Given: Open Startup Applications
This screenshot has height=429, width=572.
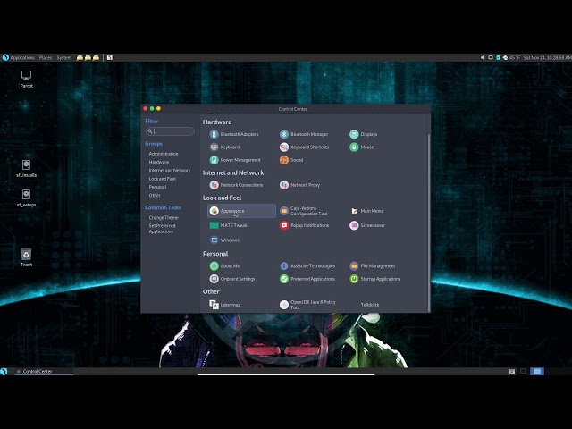Looking at the screenshot, I should tap(375, 279).
